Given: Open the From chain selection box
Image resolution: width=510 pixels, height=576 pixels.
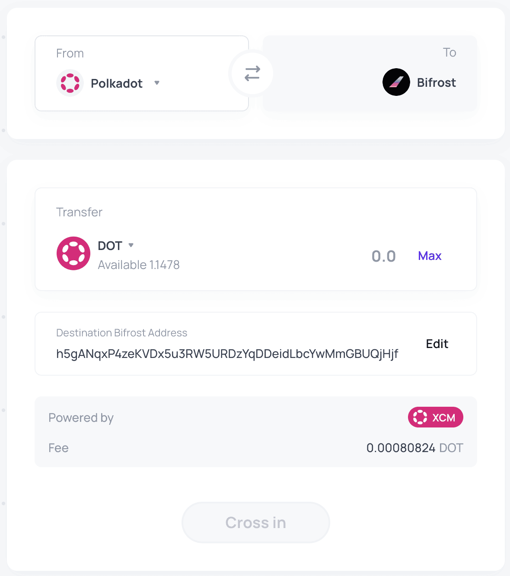Looking at the screenshot, I should pos(142,73).
